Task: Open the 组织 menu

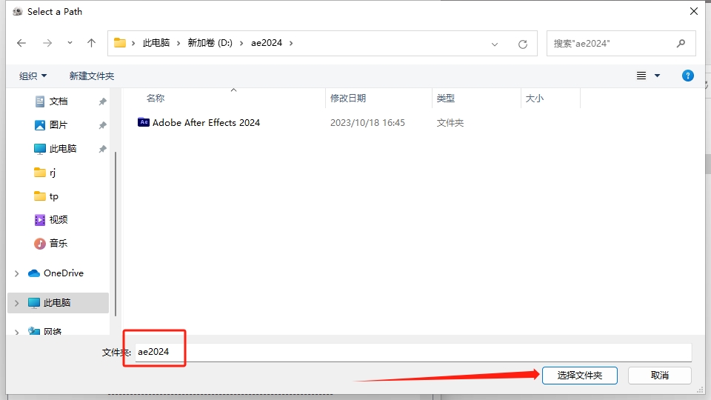Action: coord(33,76)
